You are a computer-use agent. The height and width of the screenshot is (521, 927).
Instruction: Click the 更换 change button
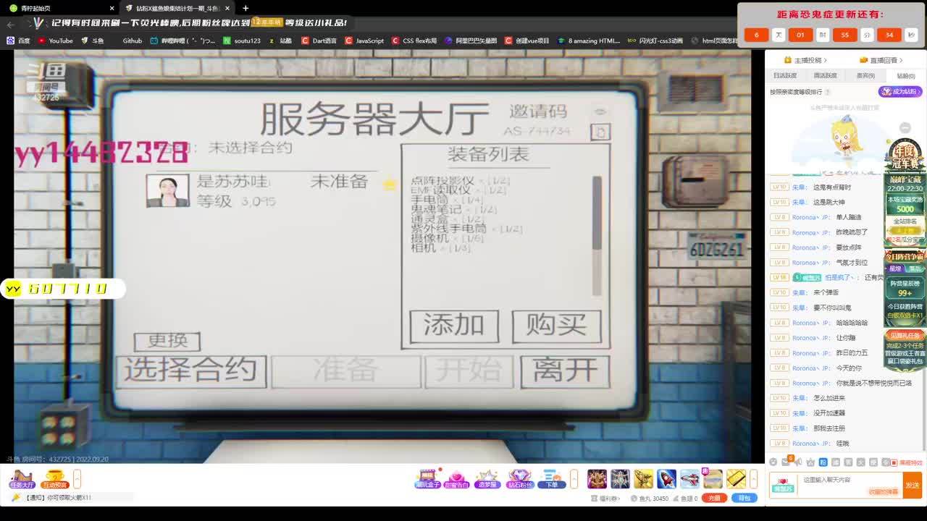[167, 341]
